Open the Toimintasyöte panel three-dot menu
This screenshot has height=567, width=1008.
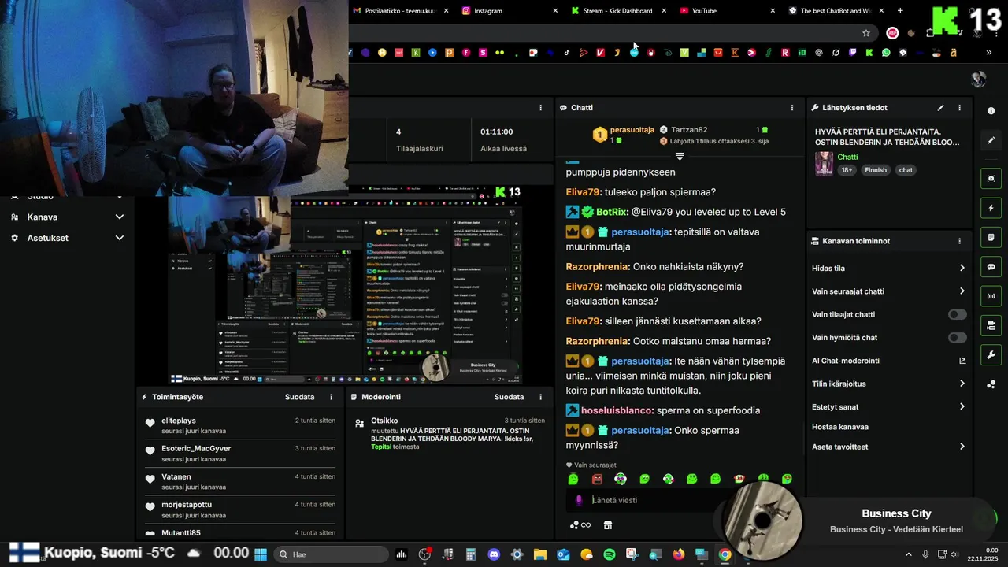pyautogui.click(x=331, y=397)
